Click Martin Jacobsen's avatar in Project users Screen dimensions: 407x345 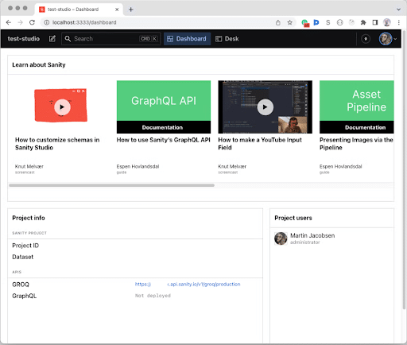(x=281, y=238)
